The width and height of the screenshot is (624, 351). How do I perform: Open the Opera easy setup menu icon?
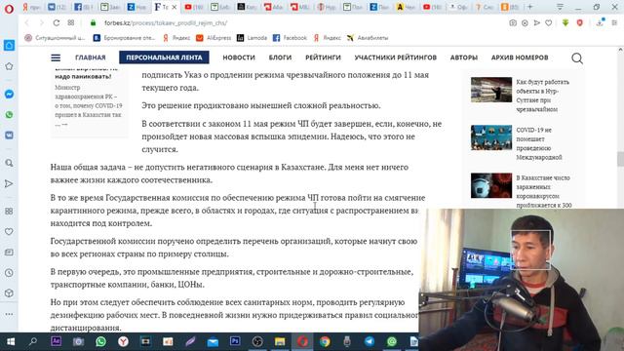(x=614, y=23)
